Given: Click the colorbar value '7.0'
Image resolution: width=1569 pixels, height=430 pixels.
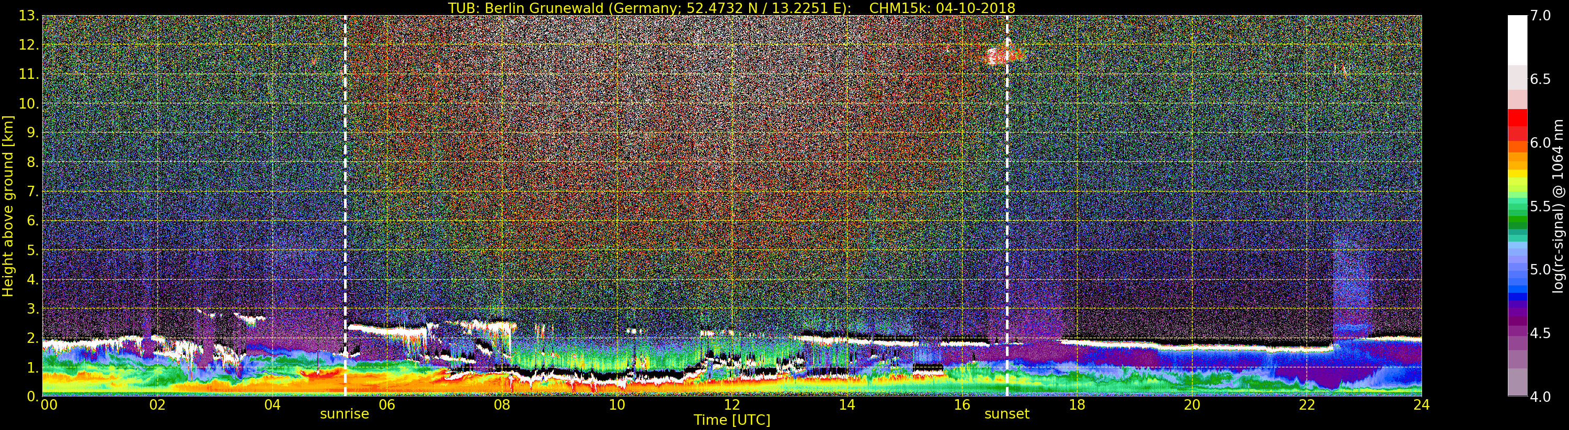Looking at the screenshot, I should pyautogui.click(x=1540, y=16).
